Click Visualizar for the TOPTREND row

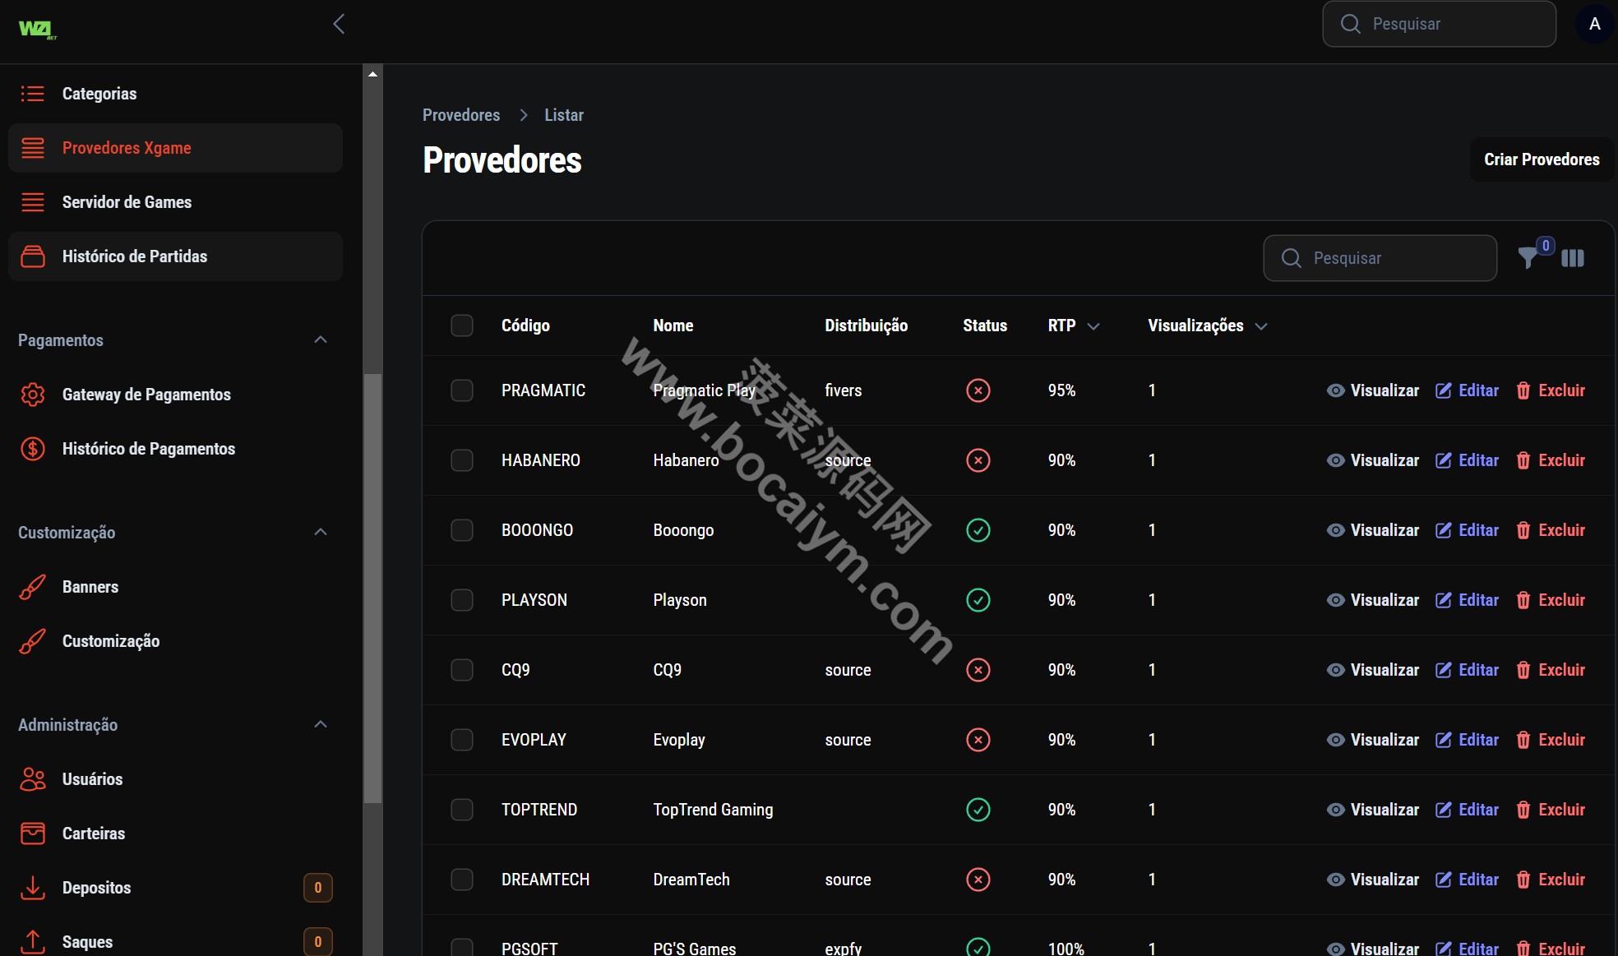tap(1372, 810)
